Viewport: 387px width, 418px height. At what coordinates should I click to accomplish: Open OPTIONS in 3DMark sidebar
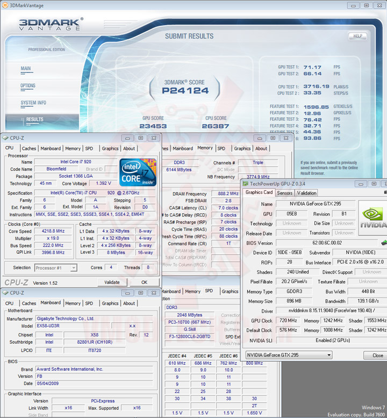coord(28,85)
